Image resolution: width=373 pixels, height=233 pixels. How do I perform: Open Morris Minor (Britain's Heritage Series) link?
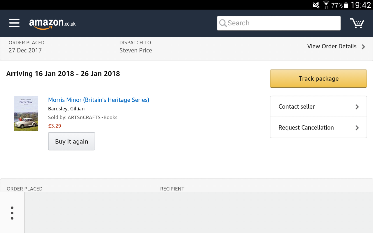[x=98, y=100]
